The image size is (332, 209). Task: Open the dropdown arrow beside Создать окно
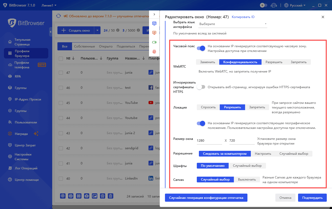(x=97, y=30)
